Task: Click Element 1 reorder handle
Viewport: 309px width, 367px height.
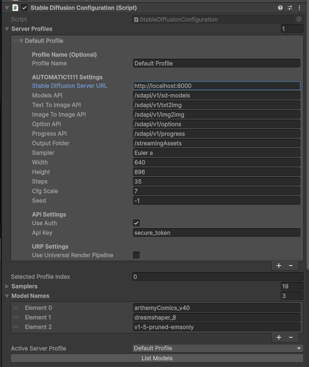Action: [16, 317]
